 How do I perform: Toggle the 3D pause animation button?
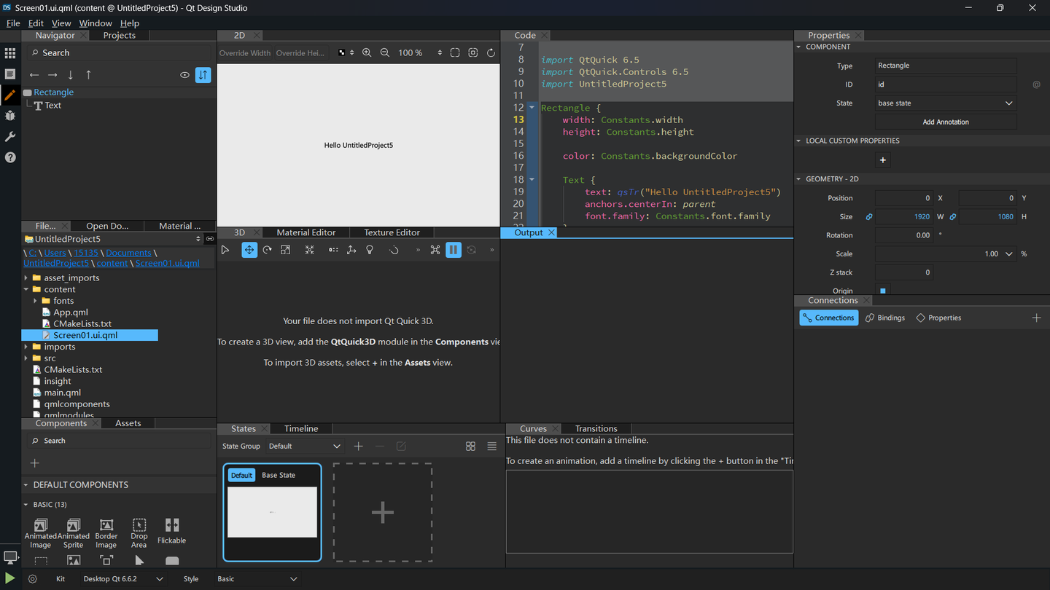[454, 250]
